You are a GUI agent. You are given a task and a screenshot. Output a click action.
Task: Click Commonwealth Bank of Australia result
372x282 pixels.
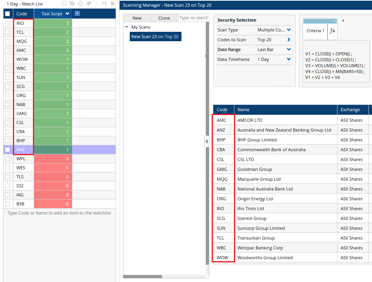click(271, 150)
